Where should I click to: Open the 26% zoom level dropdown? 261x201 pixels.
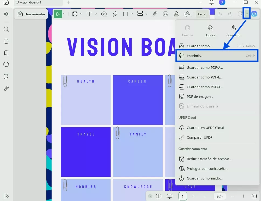220,196
